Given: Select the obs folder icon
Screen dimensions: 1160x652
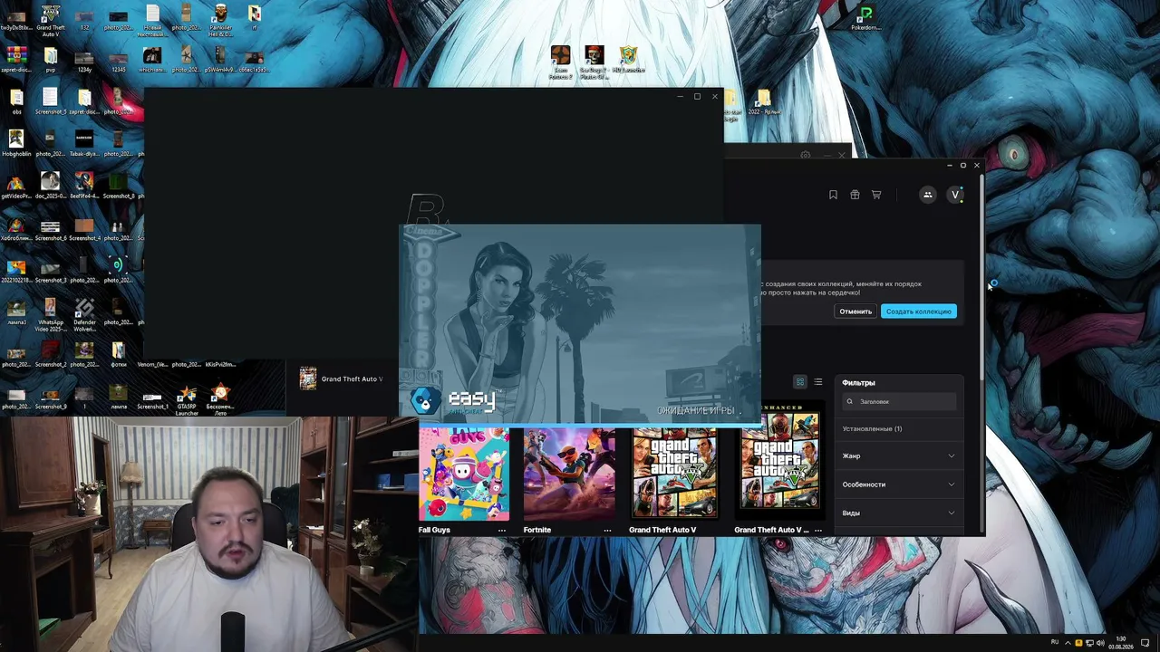Looking at the screenshot, I should [x=15, y=101].
